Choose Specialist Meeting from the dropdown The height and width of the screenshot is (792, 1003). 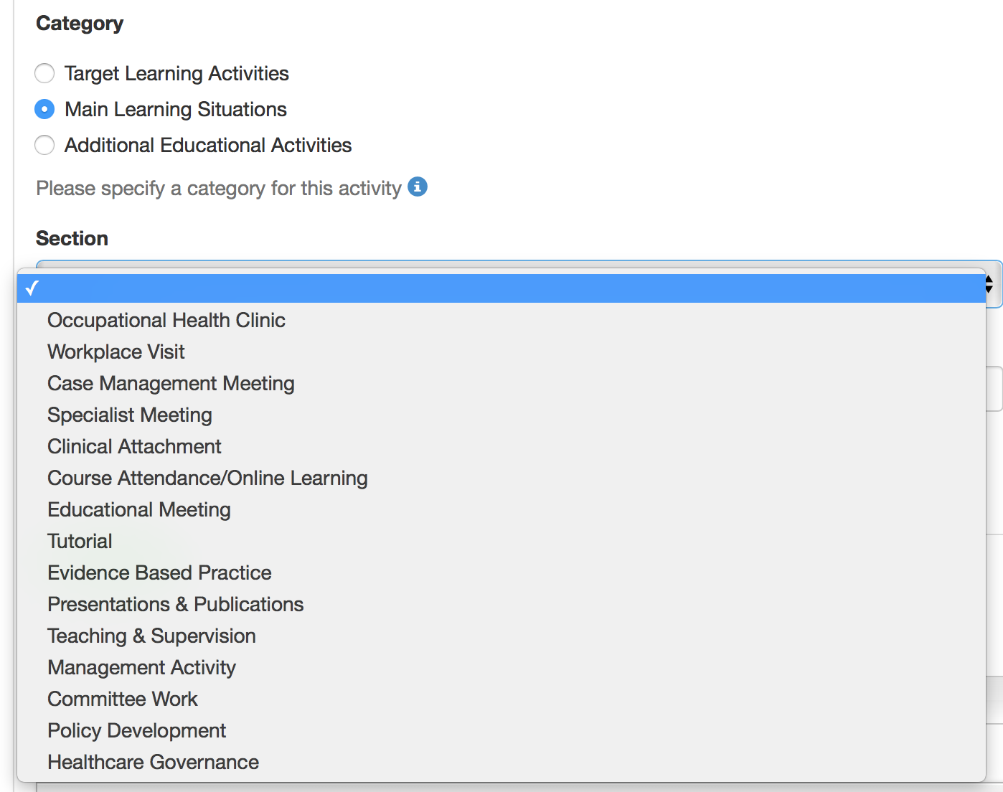pos(501,415)
